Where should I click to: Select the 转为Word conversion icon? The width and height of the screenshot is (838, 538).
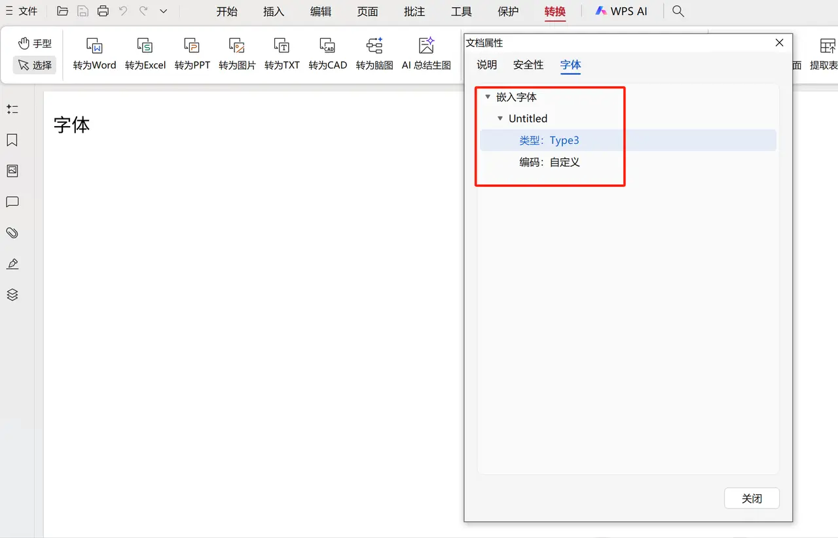(x=94, y=54)
